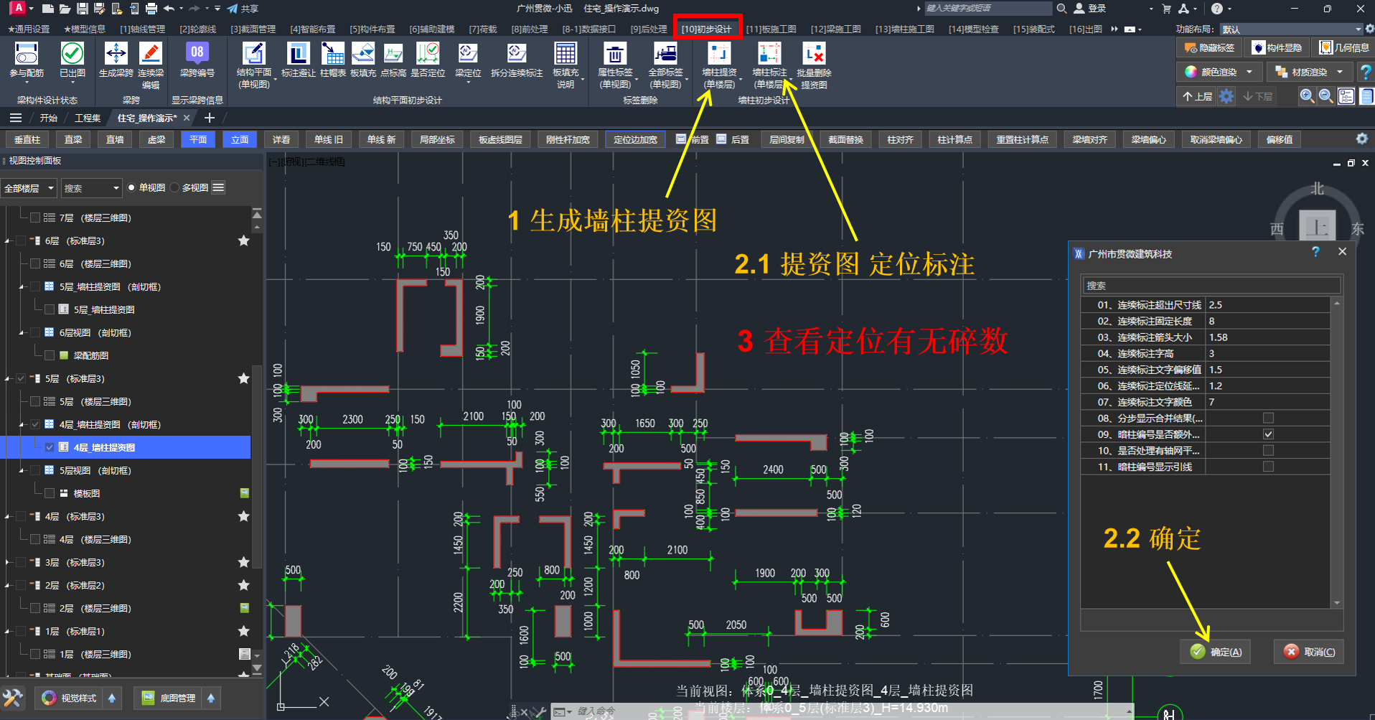
Task: Click the 视觉样式 button
Action: tap(70, 698)
